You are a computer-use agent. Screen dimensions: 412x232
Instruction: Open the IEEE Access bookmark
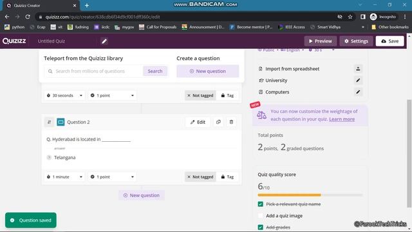point(292,27)
